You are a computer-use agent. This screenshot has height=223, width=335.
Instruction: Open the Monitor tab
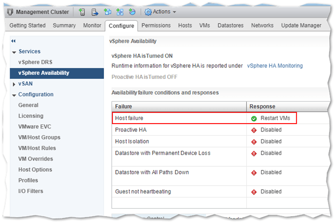point(92,26)
